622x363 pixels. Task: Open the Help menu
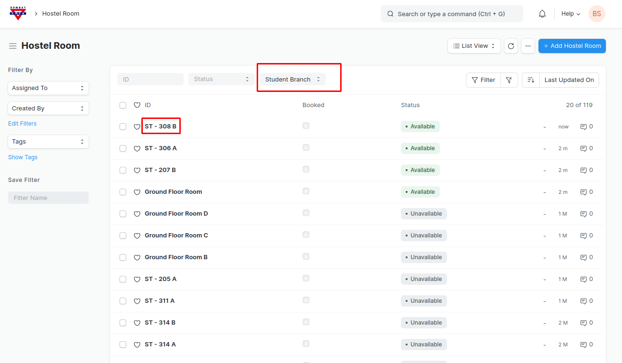tap(570, 14)
